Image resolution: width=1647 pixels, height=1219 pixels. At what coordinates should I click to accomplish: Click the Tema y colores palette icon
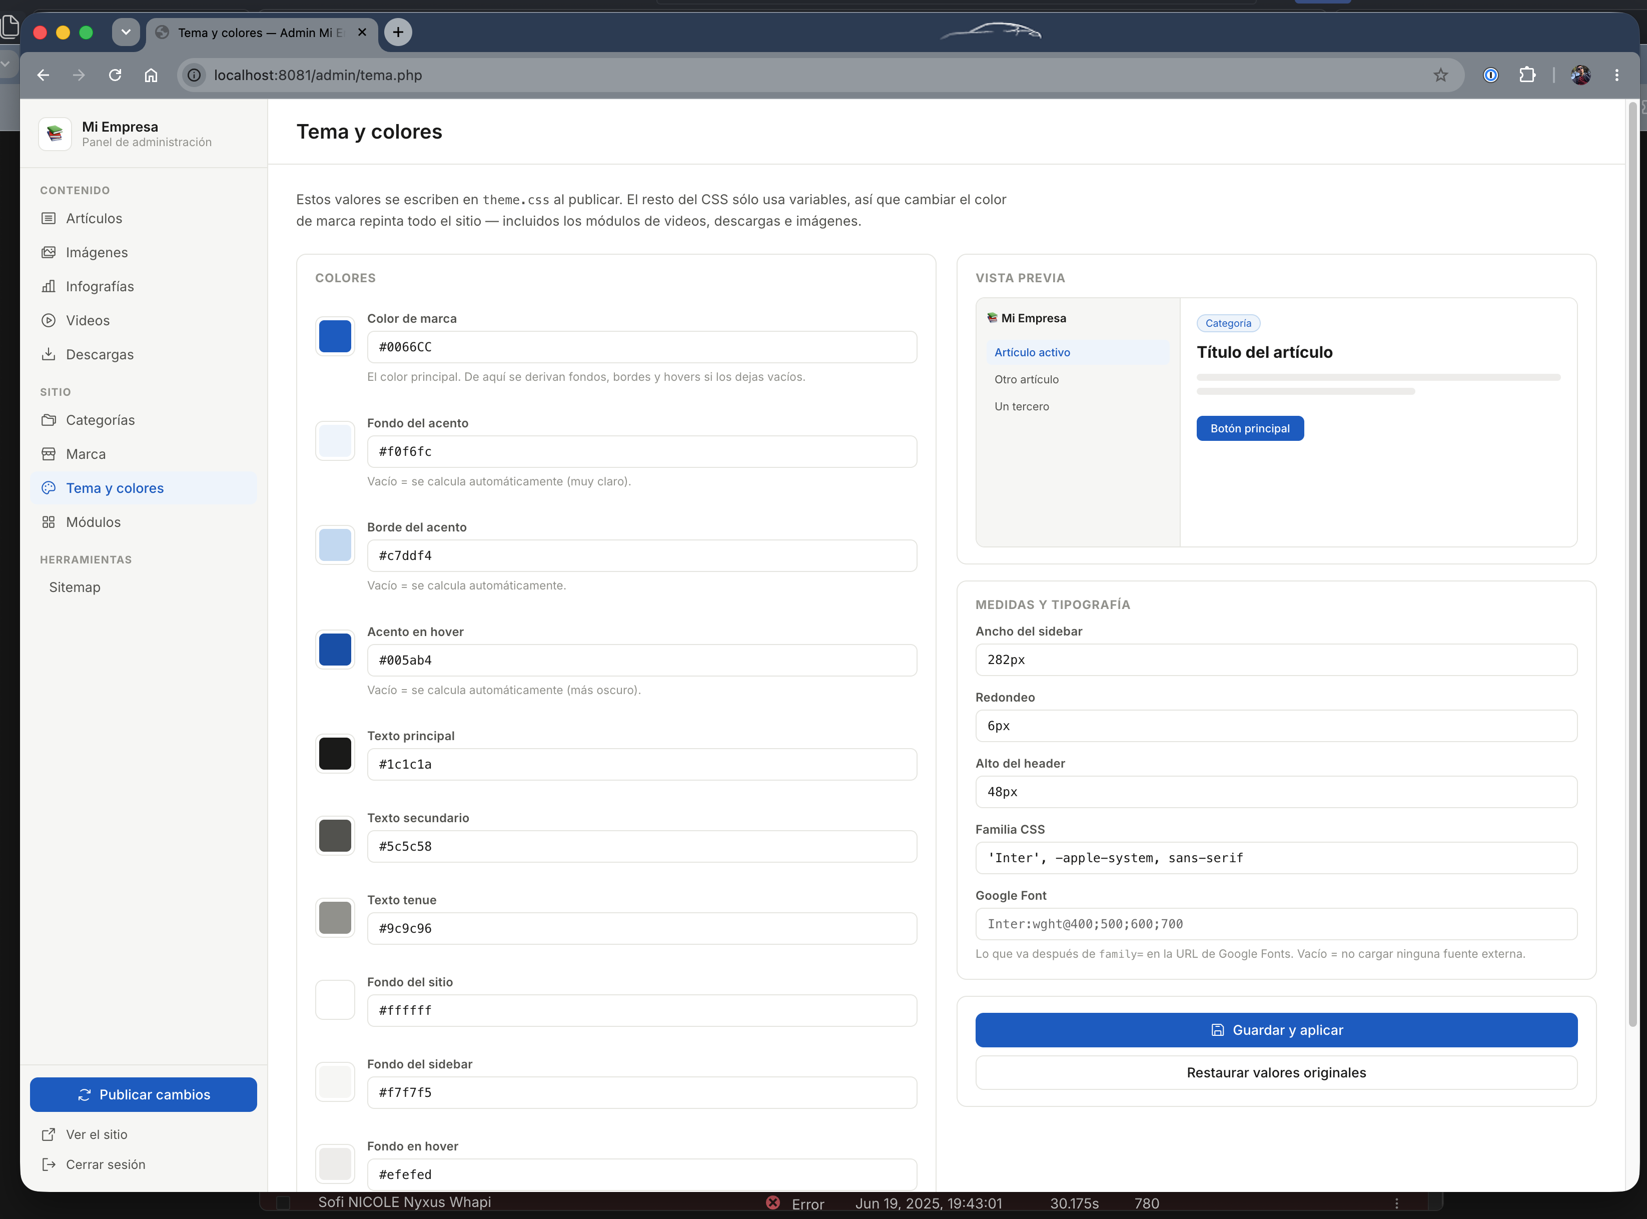click(x=49, y=488)
